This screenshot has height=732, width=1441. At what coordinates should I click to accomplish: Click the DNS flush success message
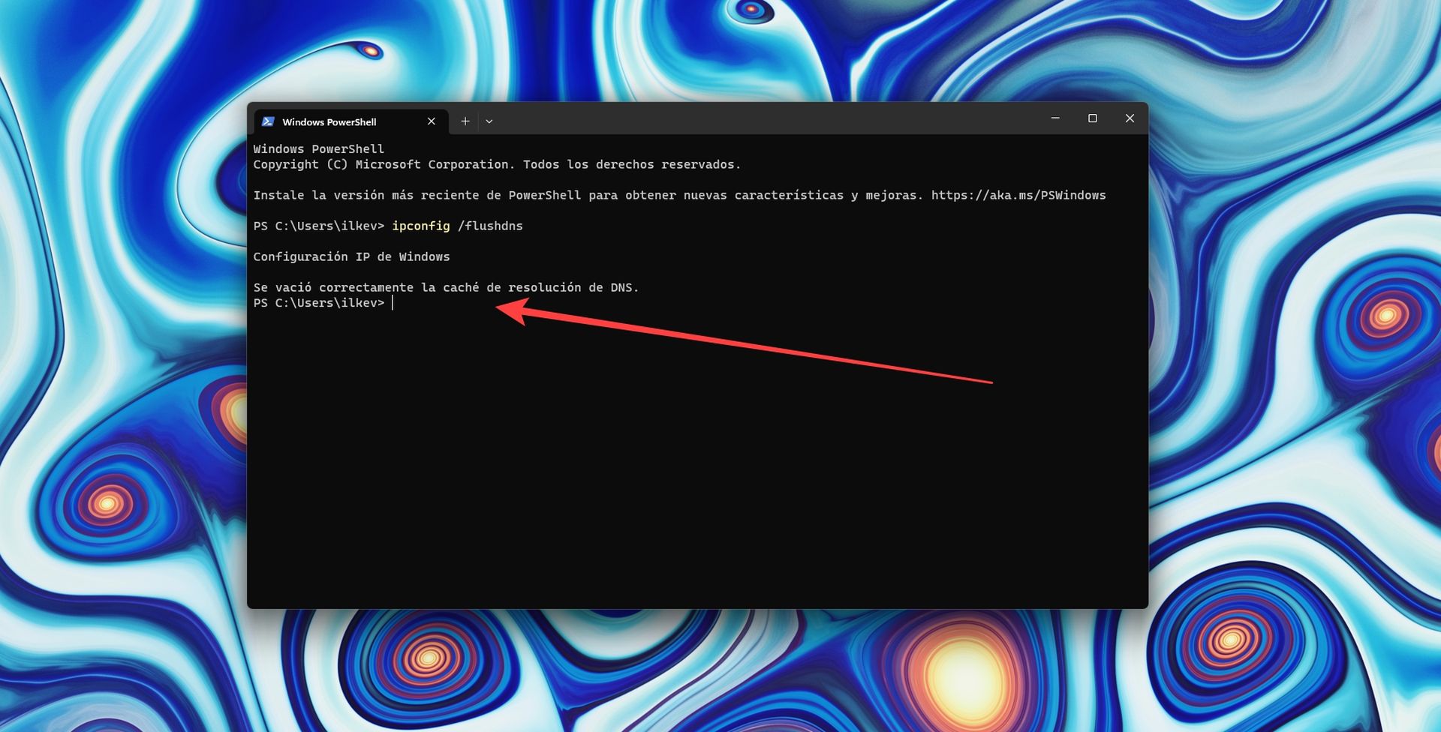pyautogui.click(x=447, y=286)
